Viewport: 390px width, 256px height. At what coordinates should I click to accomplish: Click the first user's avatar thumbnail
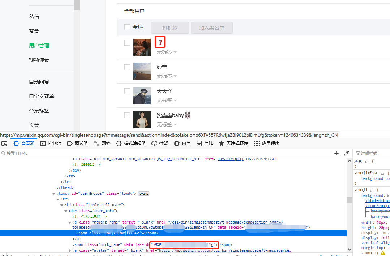pos(142,47)
